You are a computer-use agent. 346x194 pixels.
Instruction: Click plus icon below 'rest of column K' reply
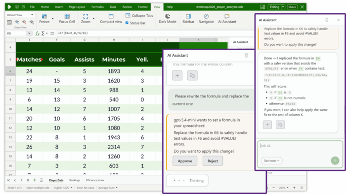267,125
